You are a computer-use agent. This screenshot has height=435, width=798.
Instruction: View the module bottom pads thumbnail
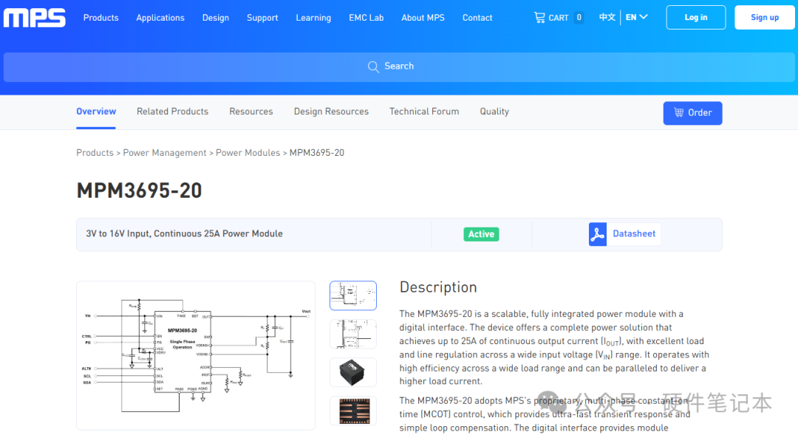click(x=352, y=411)
